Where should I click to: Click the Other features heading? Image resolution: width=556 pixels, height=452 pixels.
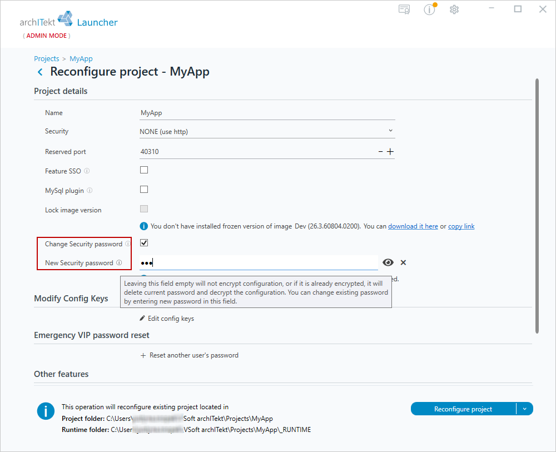click(x=61, y=374)
